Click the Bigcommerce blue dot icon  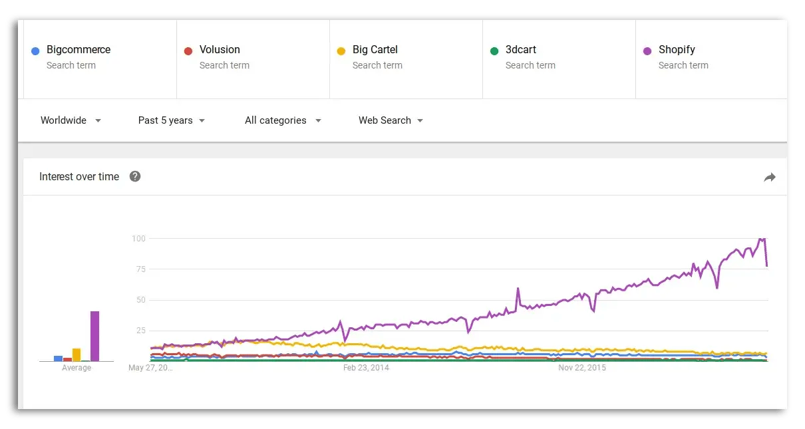coord(35,49)
